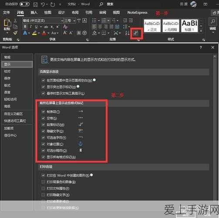Clear all formatting icon
The height and width of the screenshot is (218, 219).
point(65,27)
